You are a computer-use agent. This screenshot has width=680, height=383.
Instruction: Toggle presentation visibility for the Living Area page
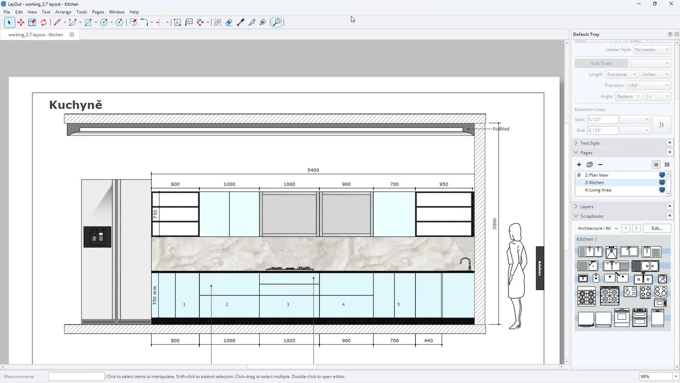[662, 190]
